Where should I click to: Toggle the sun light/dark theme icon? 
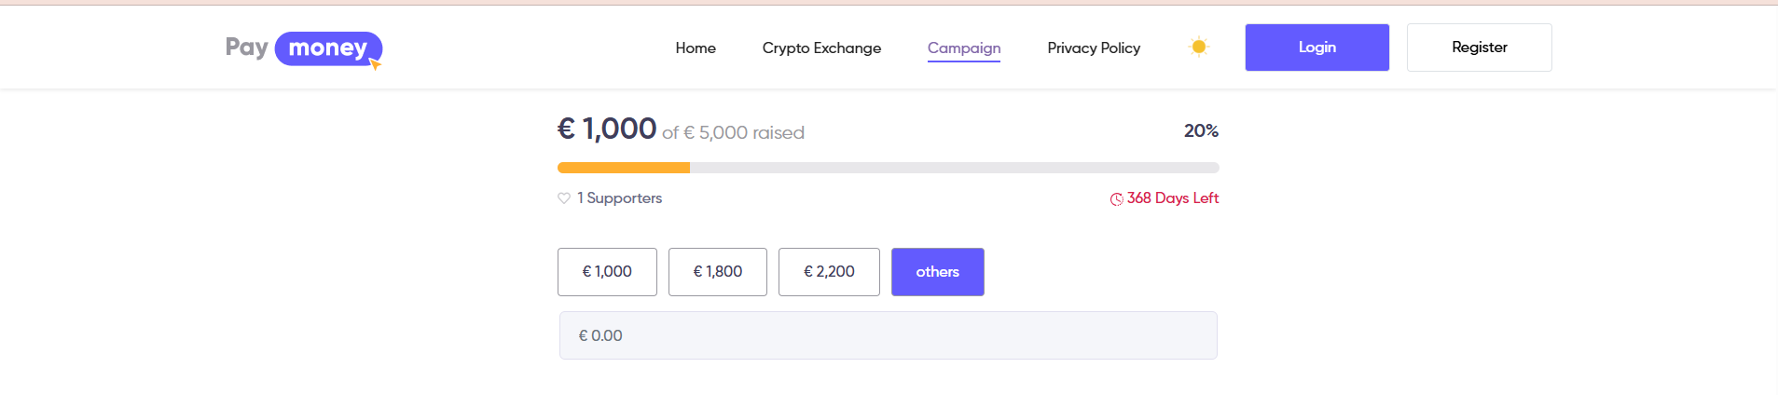1199,47
